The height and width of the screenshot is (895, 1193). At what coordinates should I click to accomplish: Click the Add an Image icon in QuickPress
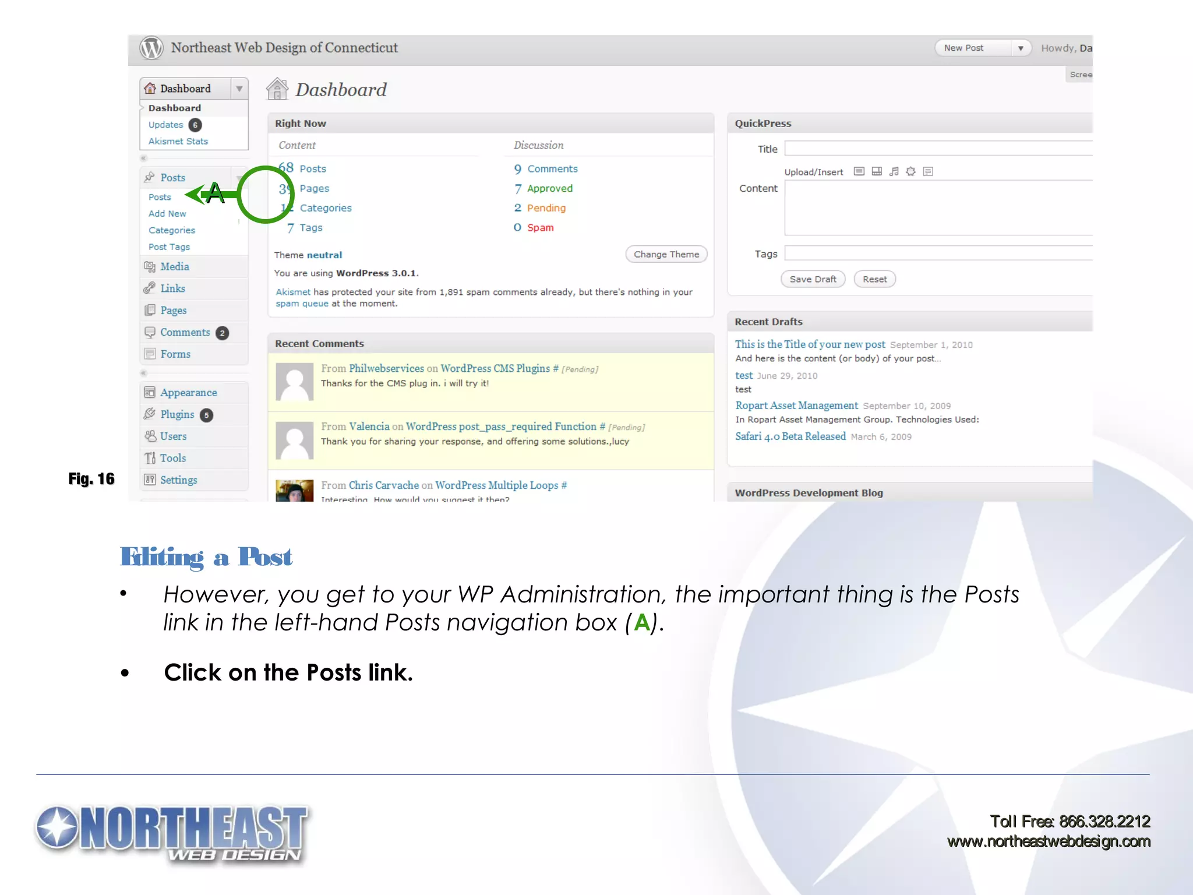(859, 171)
